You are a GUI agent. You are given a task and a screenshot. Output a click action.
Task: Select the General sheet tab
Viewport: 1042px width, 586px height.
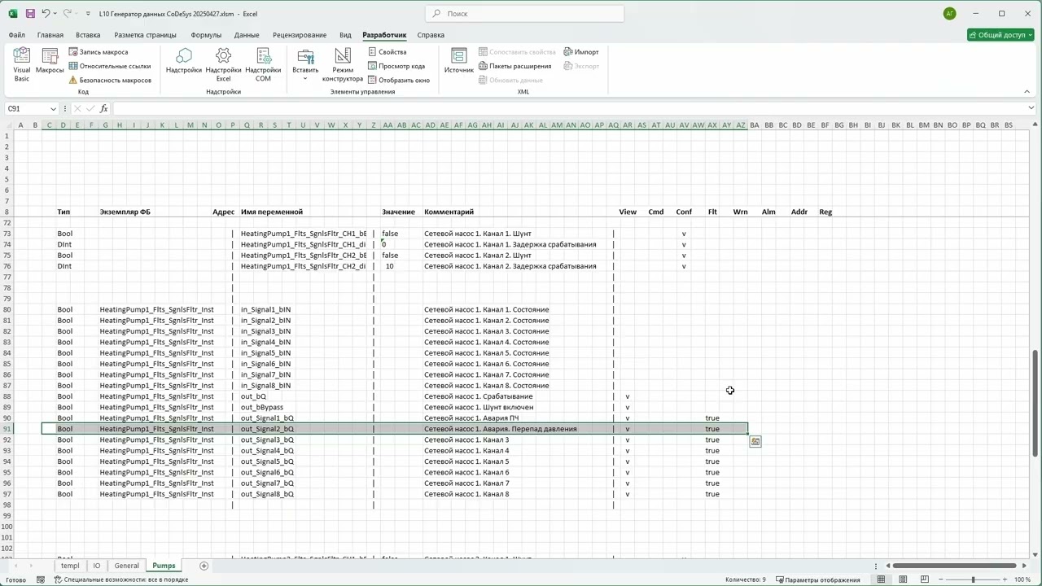(x=126, y=566)
